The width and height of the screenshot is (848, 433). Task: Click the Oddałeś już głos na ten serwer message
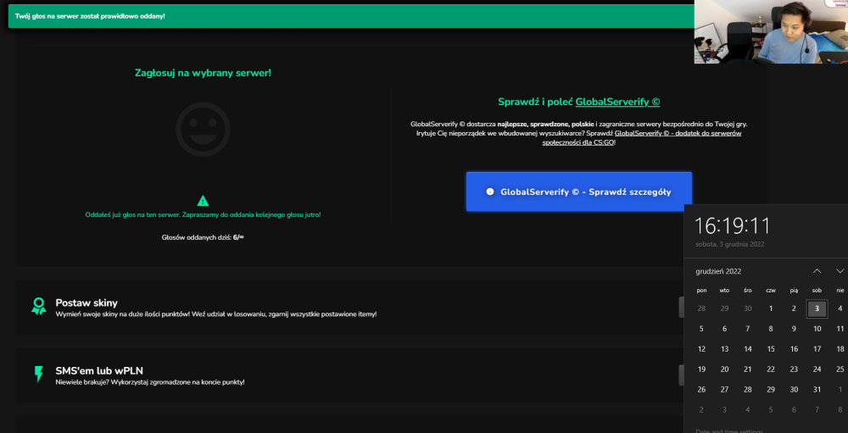click(203, 214)
